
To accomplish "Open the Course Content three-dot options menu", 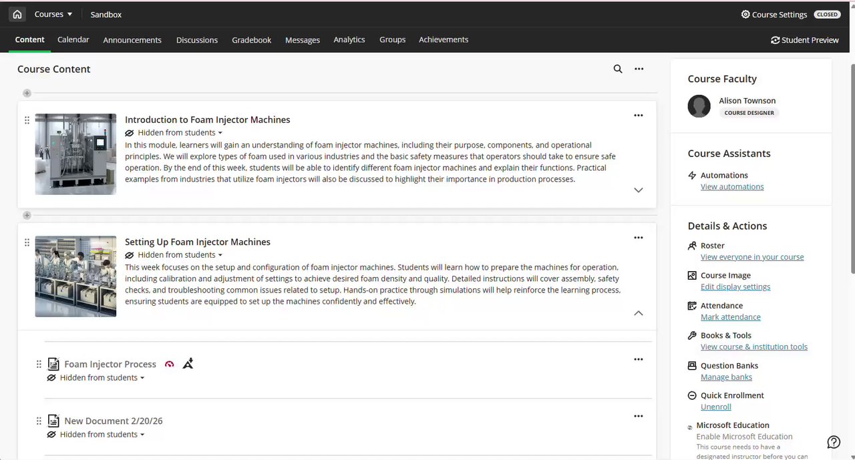I will [639, 69].
